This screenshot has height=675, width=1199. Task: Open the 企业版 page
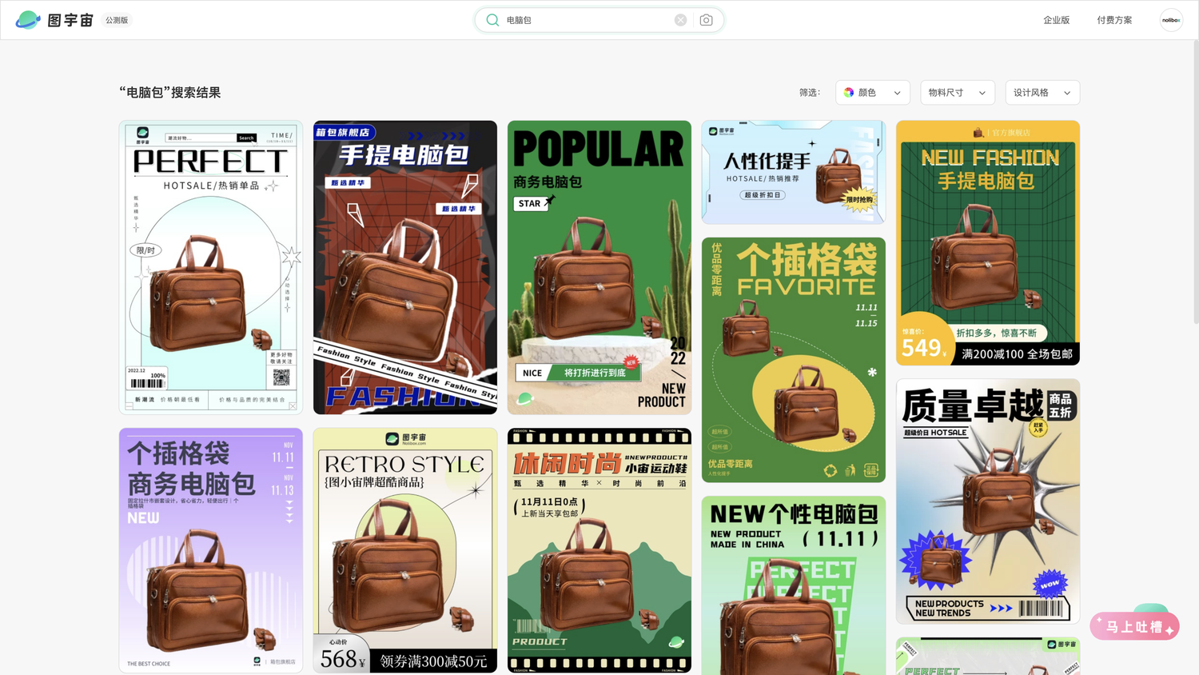point(1056,20)
